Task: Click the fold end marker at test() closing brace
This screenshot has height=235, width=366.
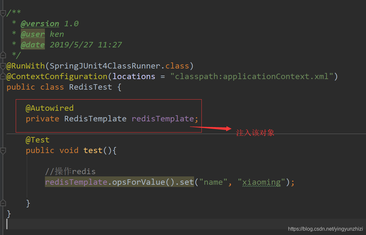Action: 3,203
